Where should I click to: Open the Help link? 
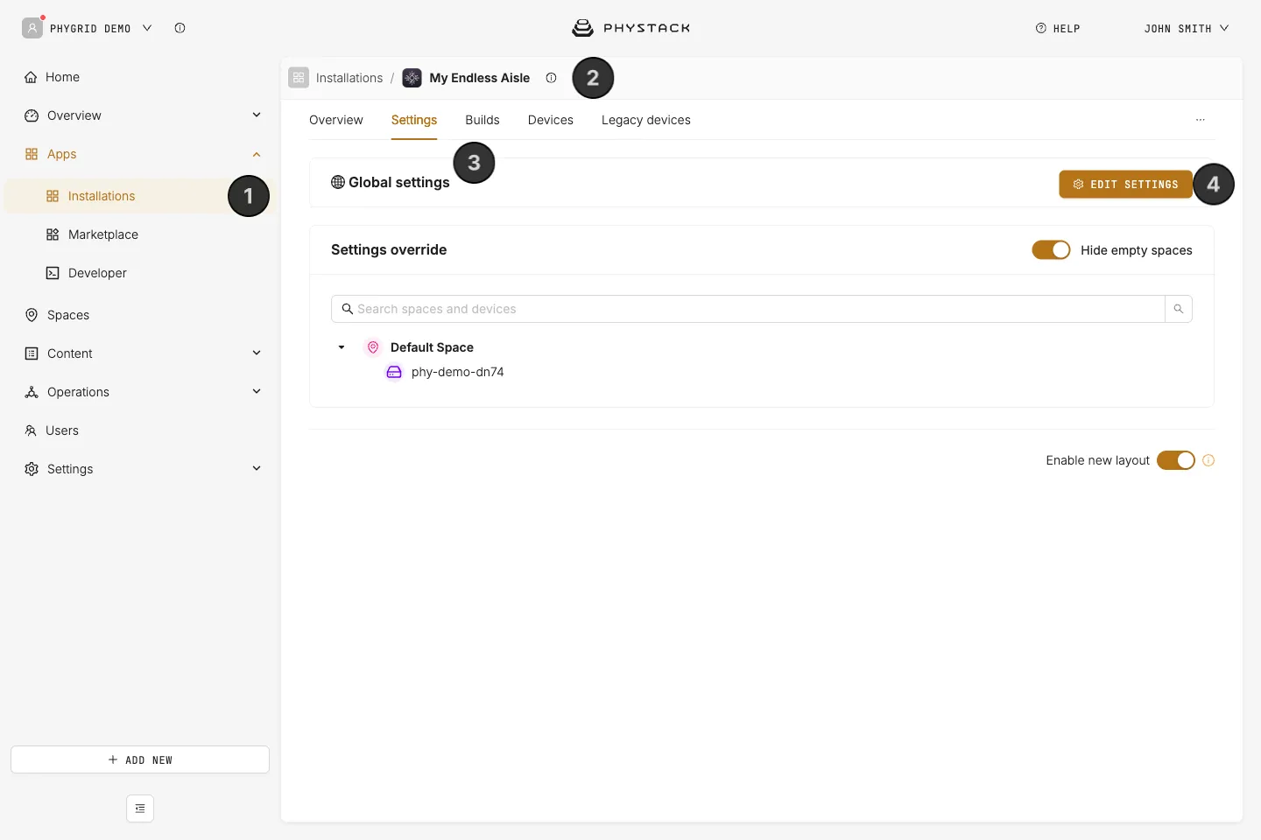[x=1058, y=29]
